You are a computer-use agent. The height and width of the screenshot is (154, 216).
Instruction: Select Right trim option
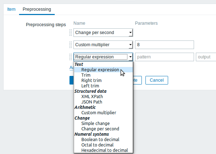tap(91, 81)
